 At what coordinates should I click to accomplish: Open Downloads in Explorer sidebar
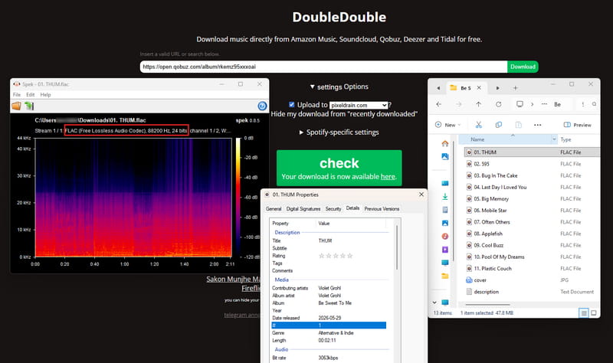coord(445,197)
